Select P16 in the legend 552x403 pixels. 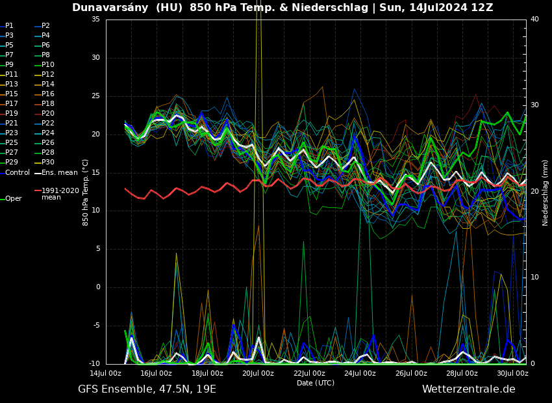coord(48,94)
